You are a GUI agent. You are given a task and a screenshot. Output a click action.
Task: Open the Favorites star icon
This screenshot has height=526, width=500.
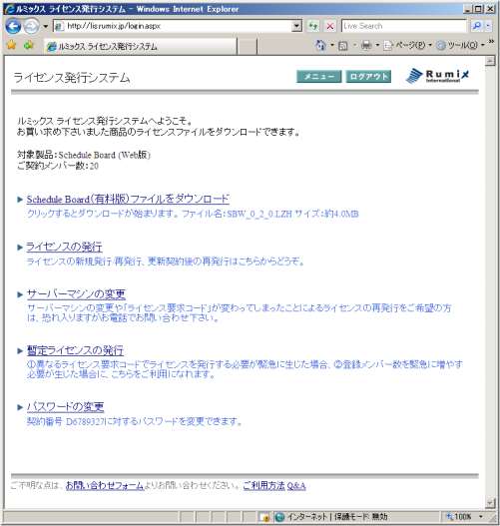(11, 45)
